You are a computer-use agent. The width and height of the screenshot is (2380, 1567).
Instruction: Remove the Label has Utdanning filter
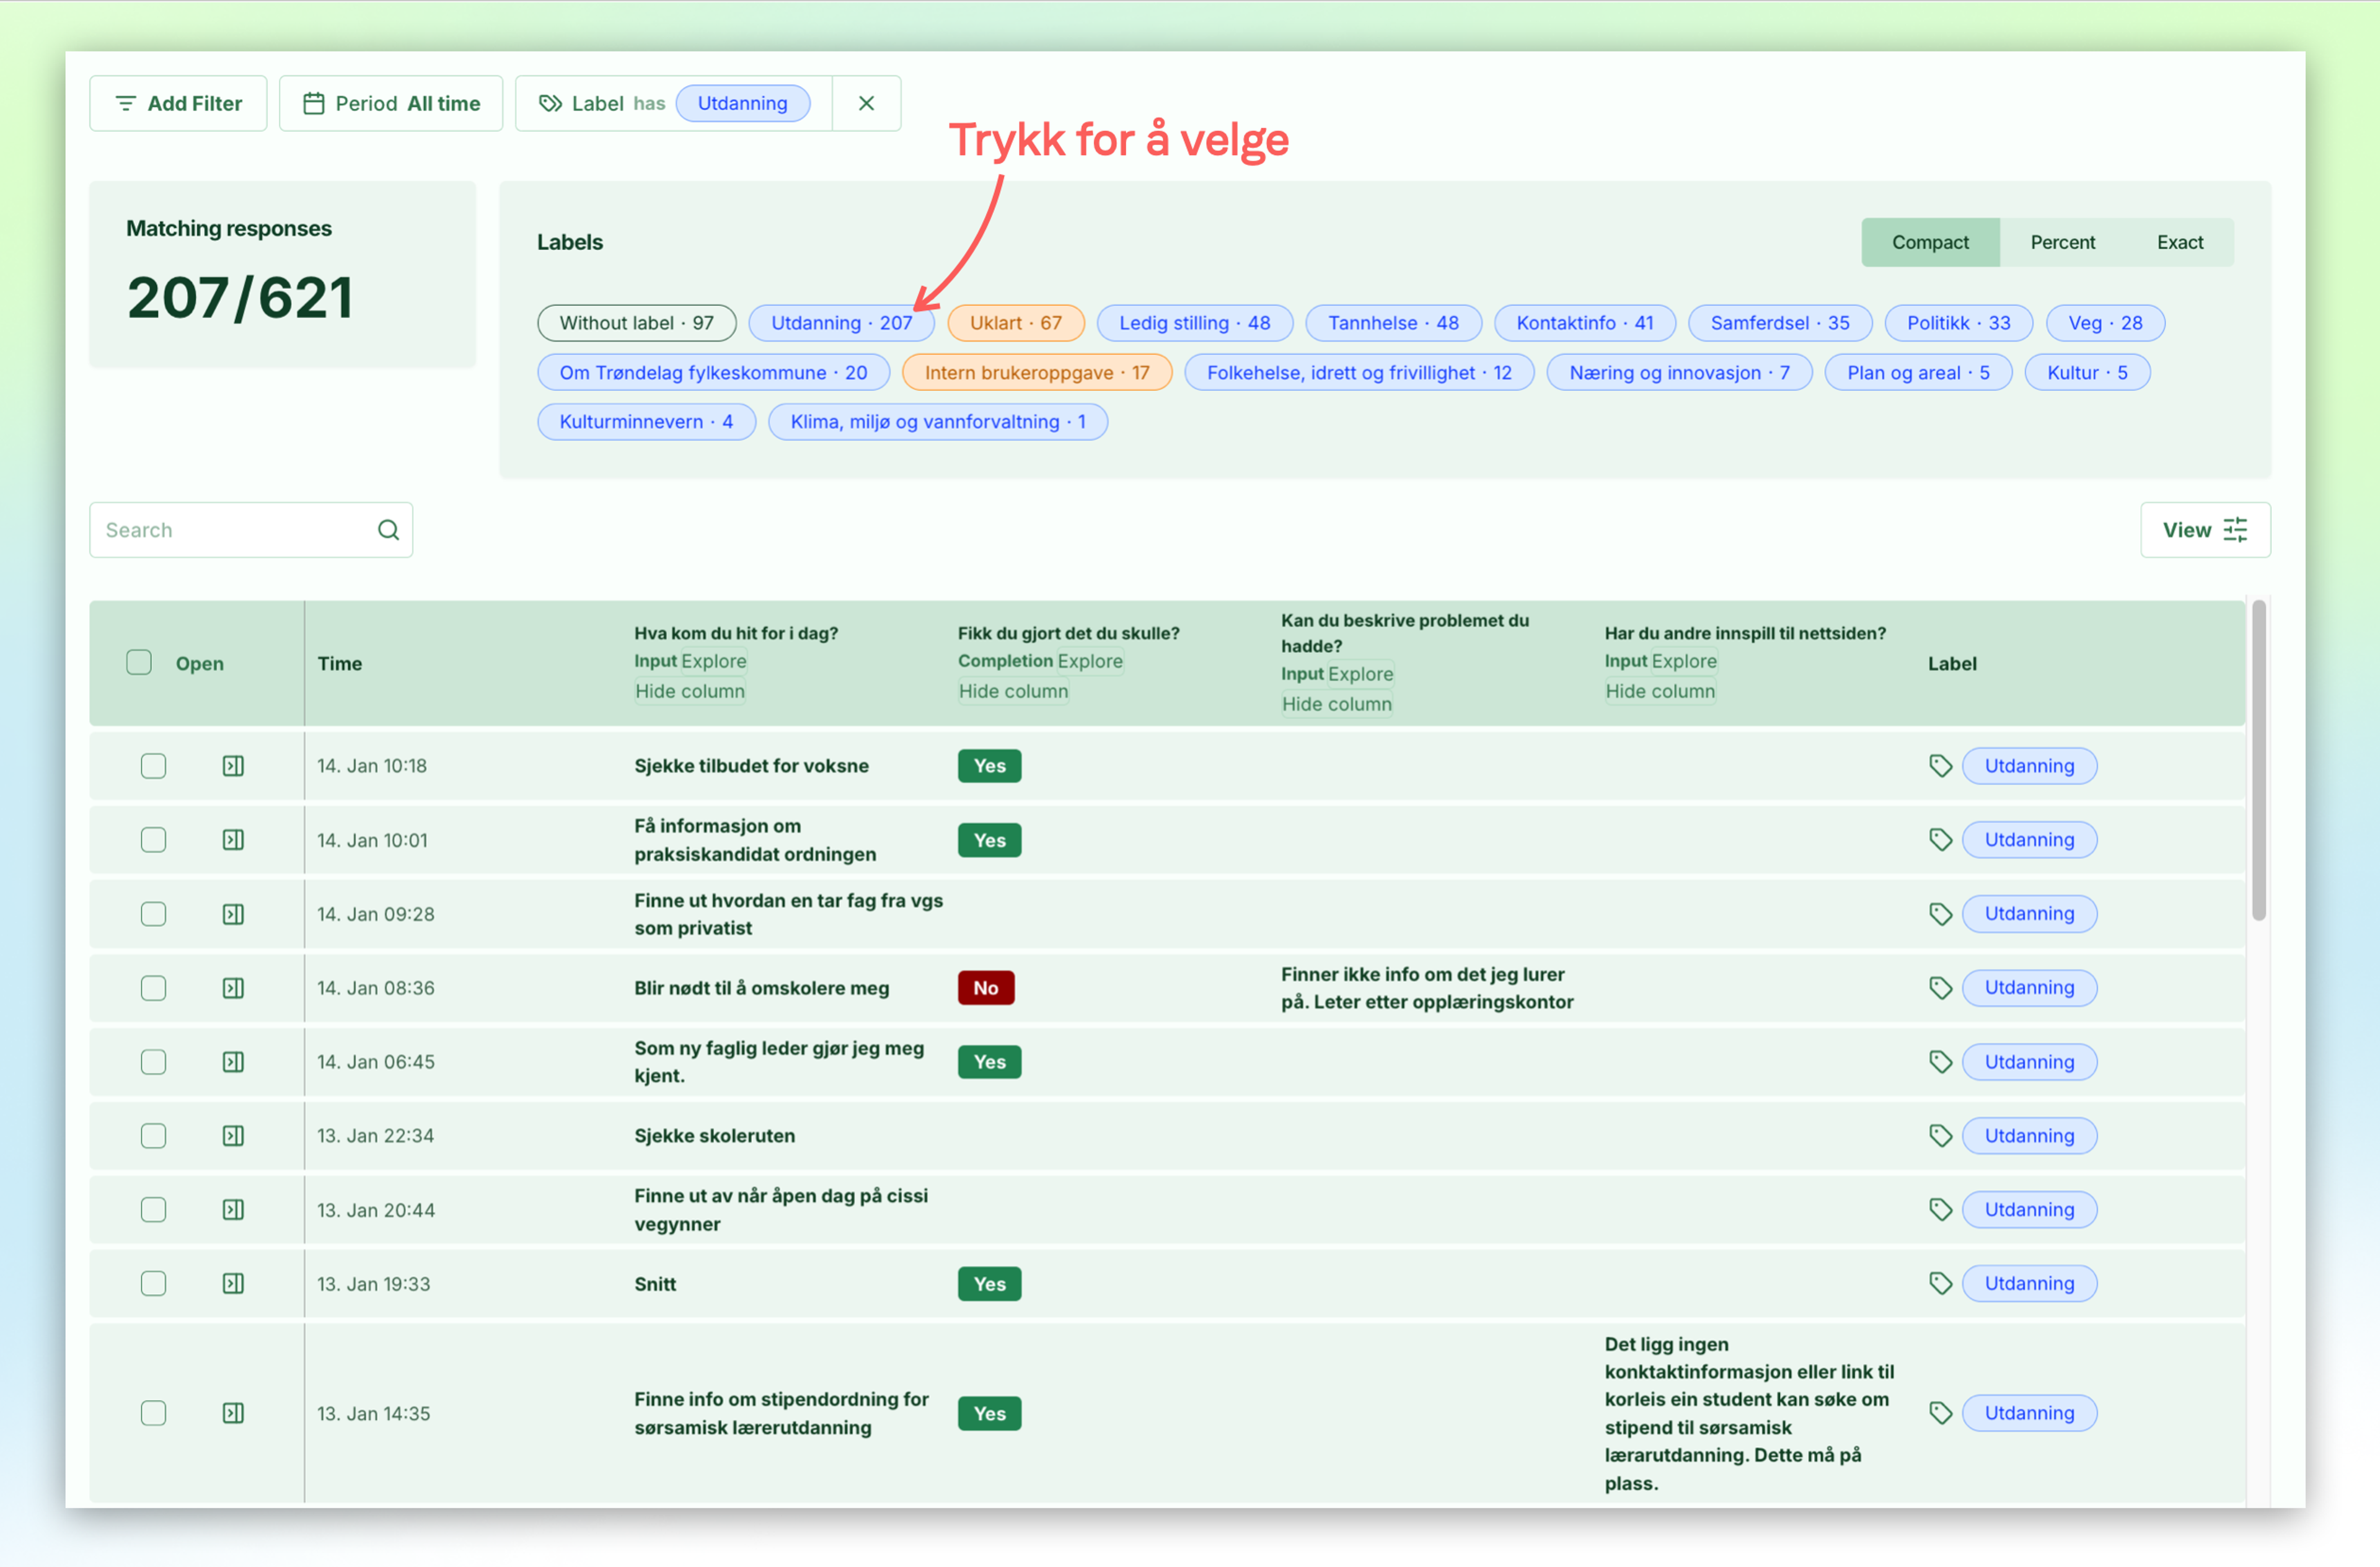point(866,103)
